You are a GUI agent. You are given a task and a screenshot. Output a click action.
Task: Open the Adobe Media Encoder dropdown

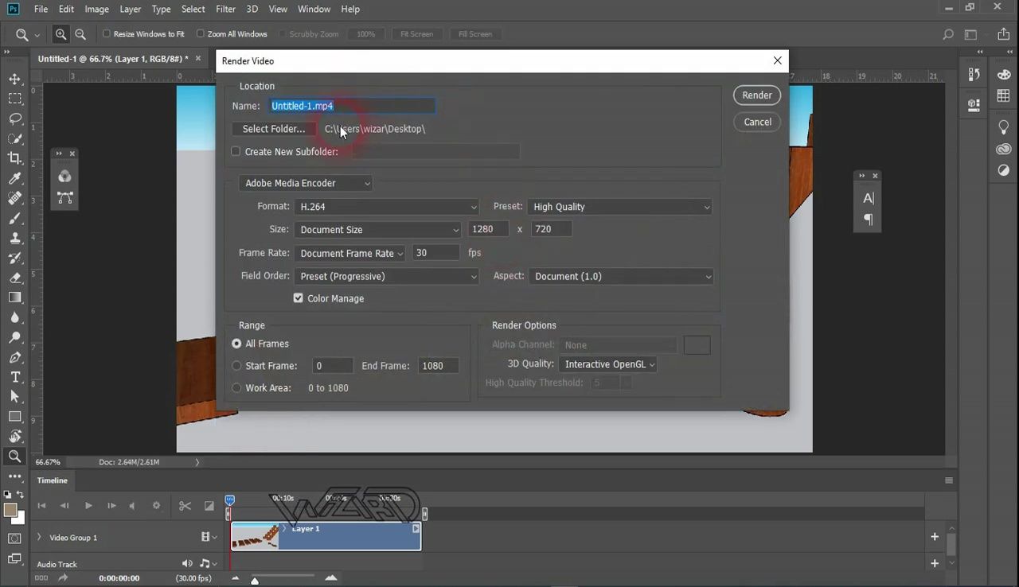306,183
